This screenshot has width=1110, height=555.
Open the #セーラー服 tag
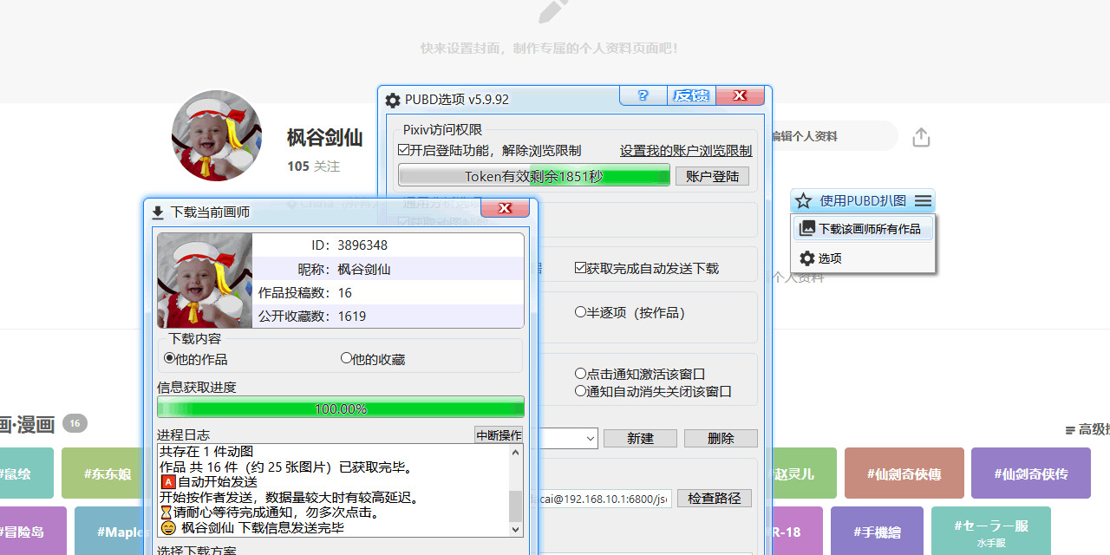pyautogui.click(x=991, y=532)
